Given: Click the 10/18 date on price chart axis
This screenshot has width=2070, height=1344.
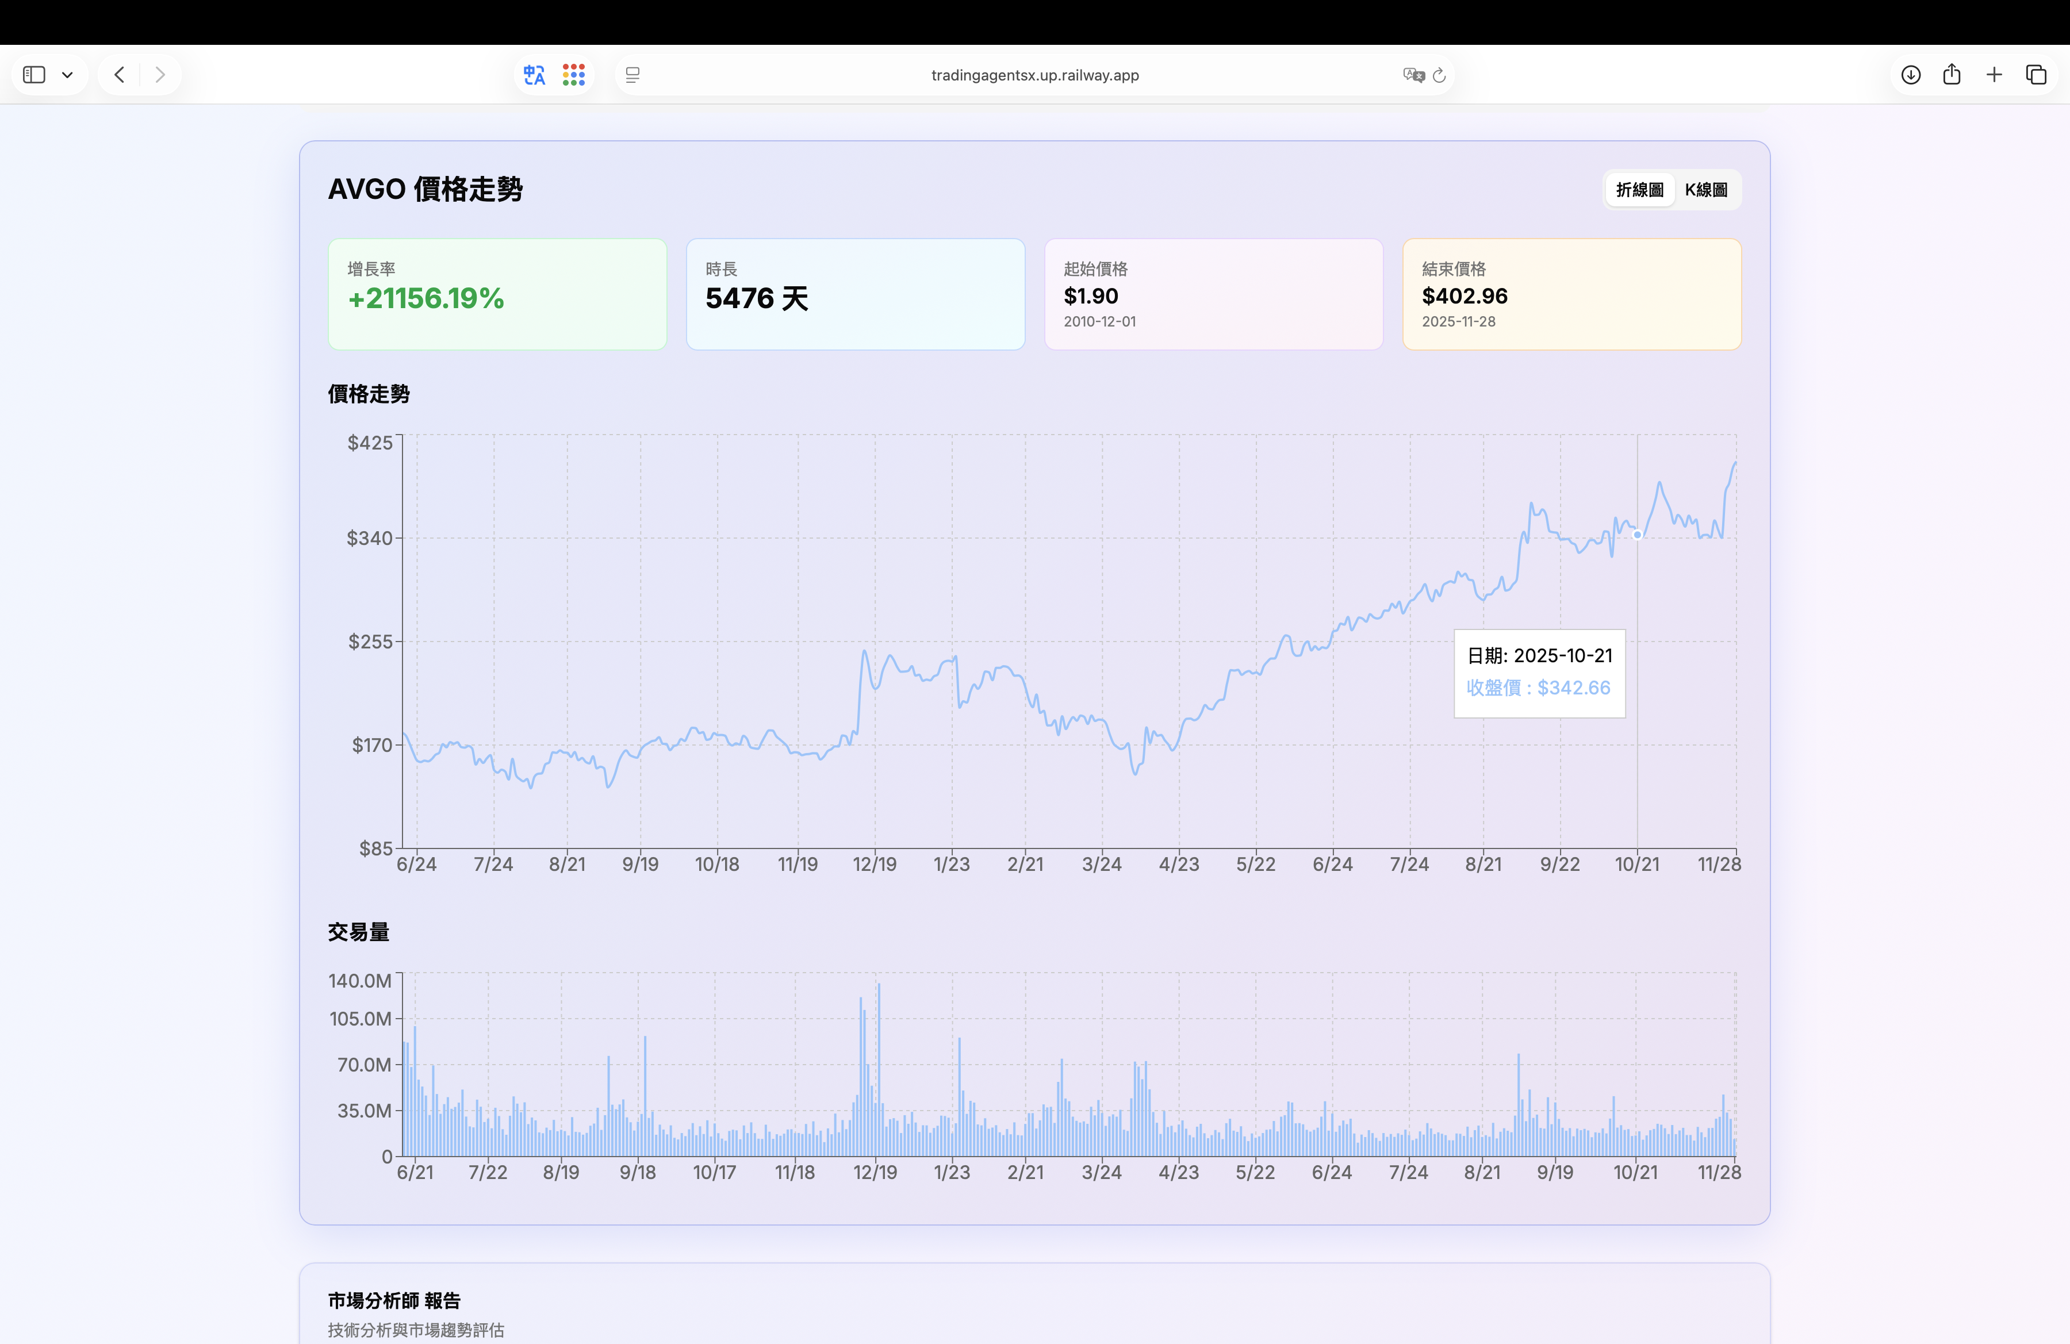Looking at the screenshot, I should (716, 864).
